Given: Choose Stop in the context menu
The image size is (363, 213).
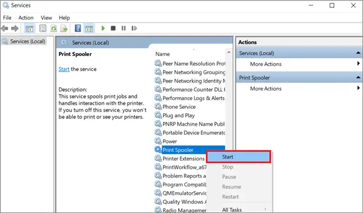Looking at the screenshot, I should pos(238,167).
